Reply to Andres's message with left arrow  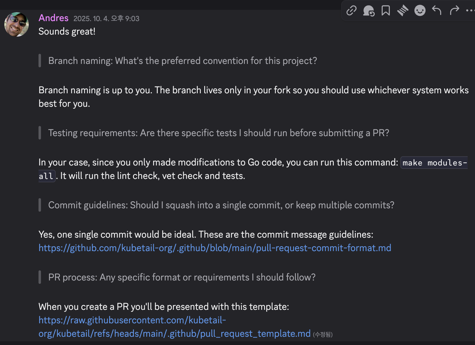437,11
